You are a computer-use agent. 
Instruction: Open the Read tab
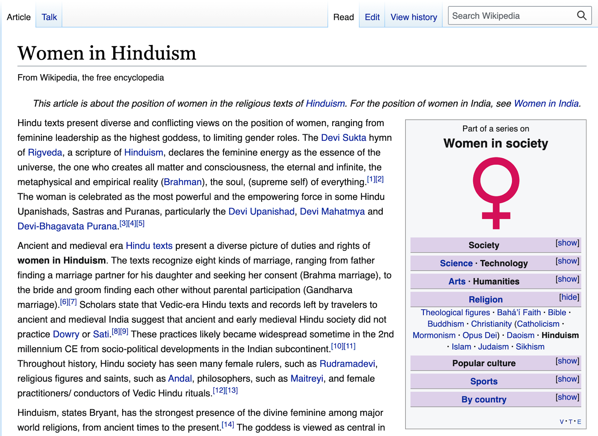(x=343, y=17)
